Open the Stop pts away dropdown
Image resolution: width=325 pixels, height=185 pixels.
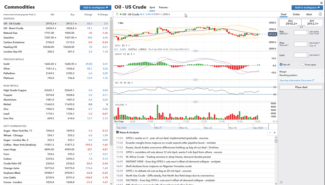click(x=315, y=42)
